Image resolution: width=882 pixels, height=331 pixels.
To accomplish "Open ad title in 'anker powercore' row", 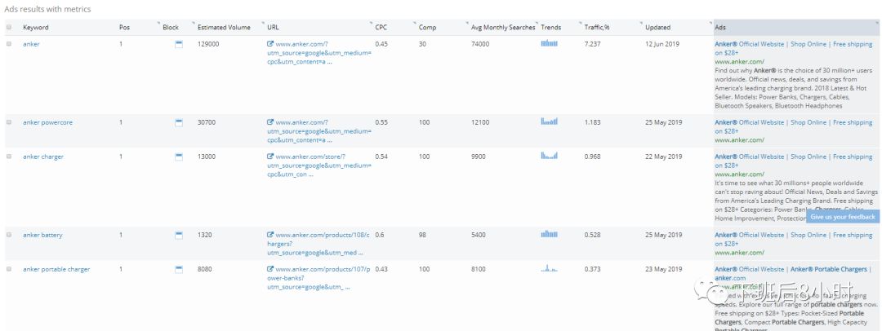I will click(x=794, y=126).
